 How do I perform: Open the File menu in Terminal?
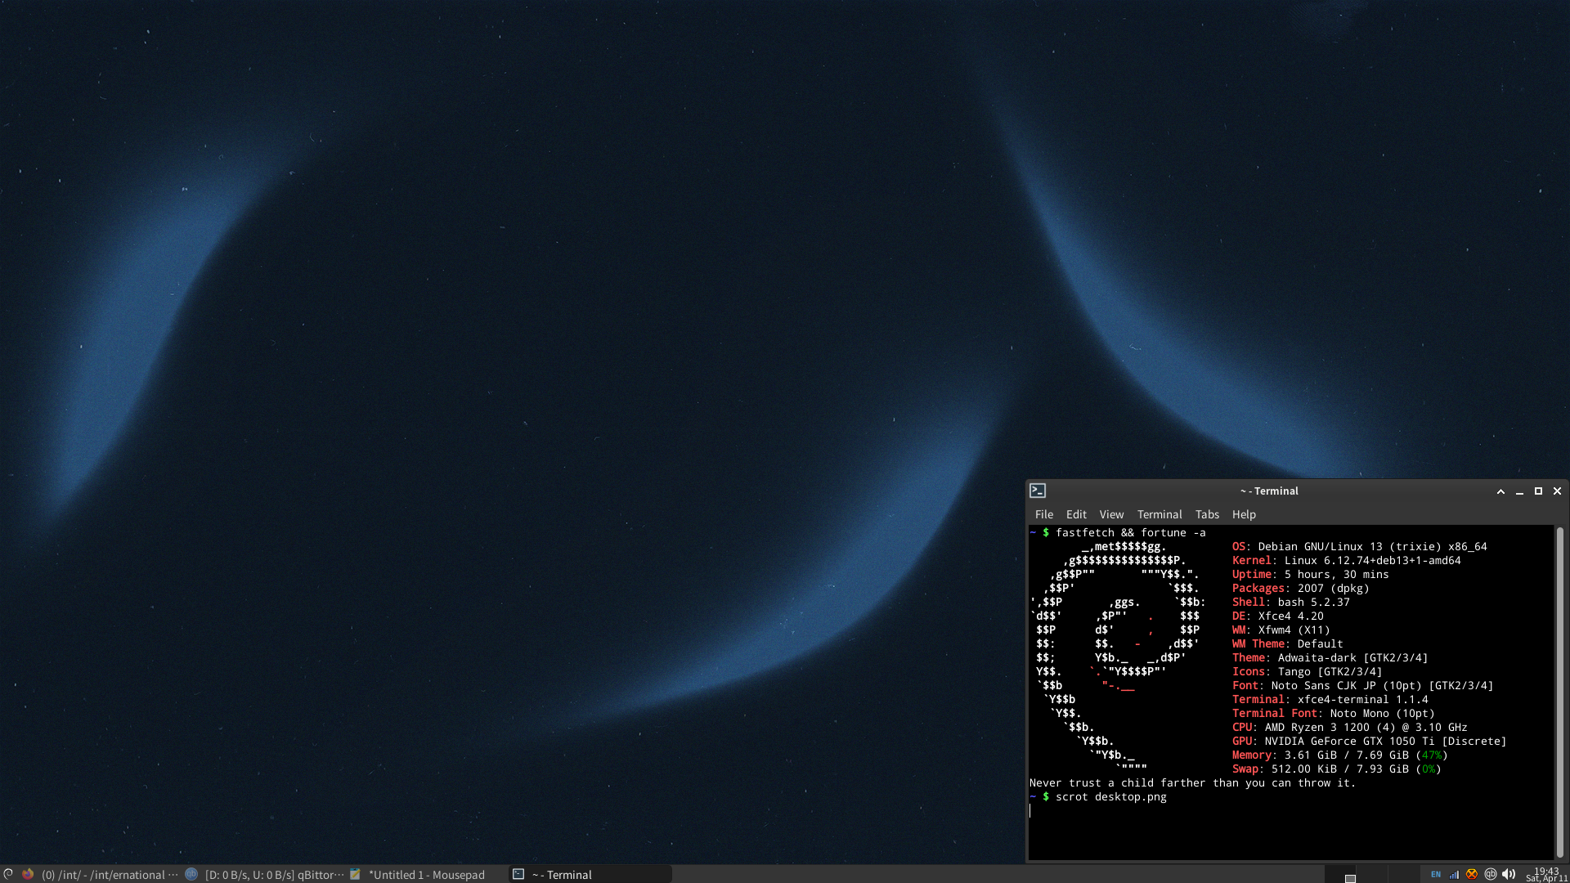[x=1043, y=514]
